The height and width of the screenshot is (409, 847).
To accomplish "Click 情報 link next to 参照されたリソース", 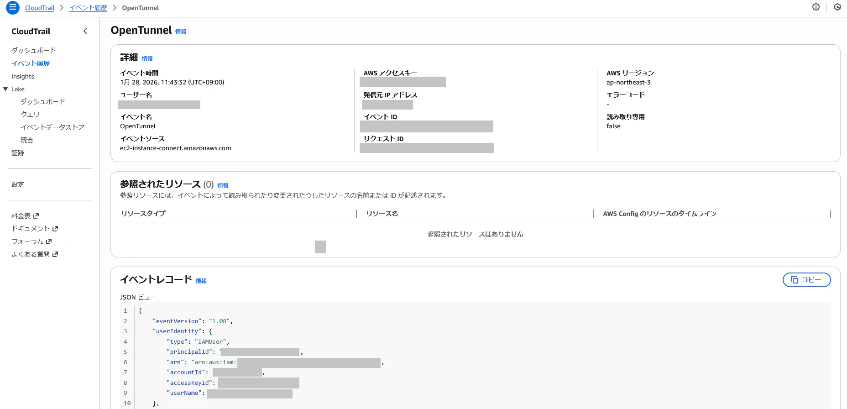I will click(x=223, y=185).
